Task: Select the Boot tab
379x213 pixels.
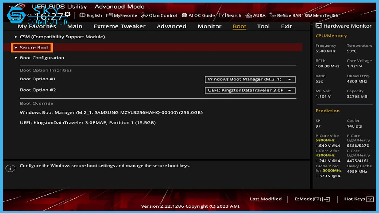Action: tap(240, 26)
